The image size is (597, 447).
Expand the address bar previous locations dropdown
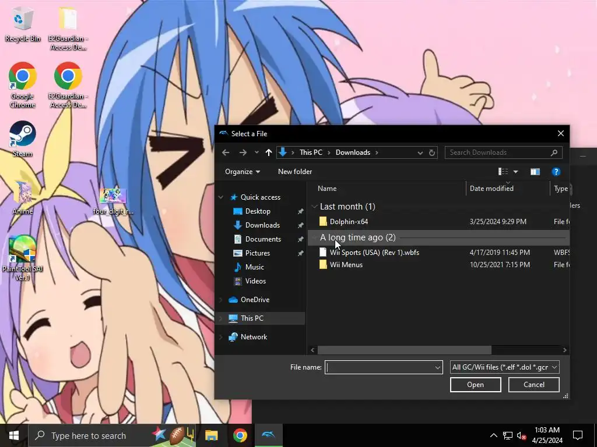[420, 153]
